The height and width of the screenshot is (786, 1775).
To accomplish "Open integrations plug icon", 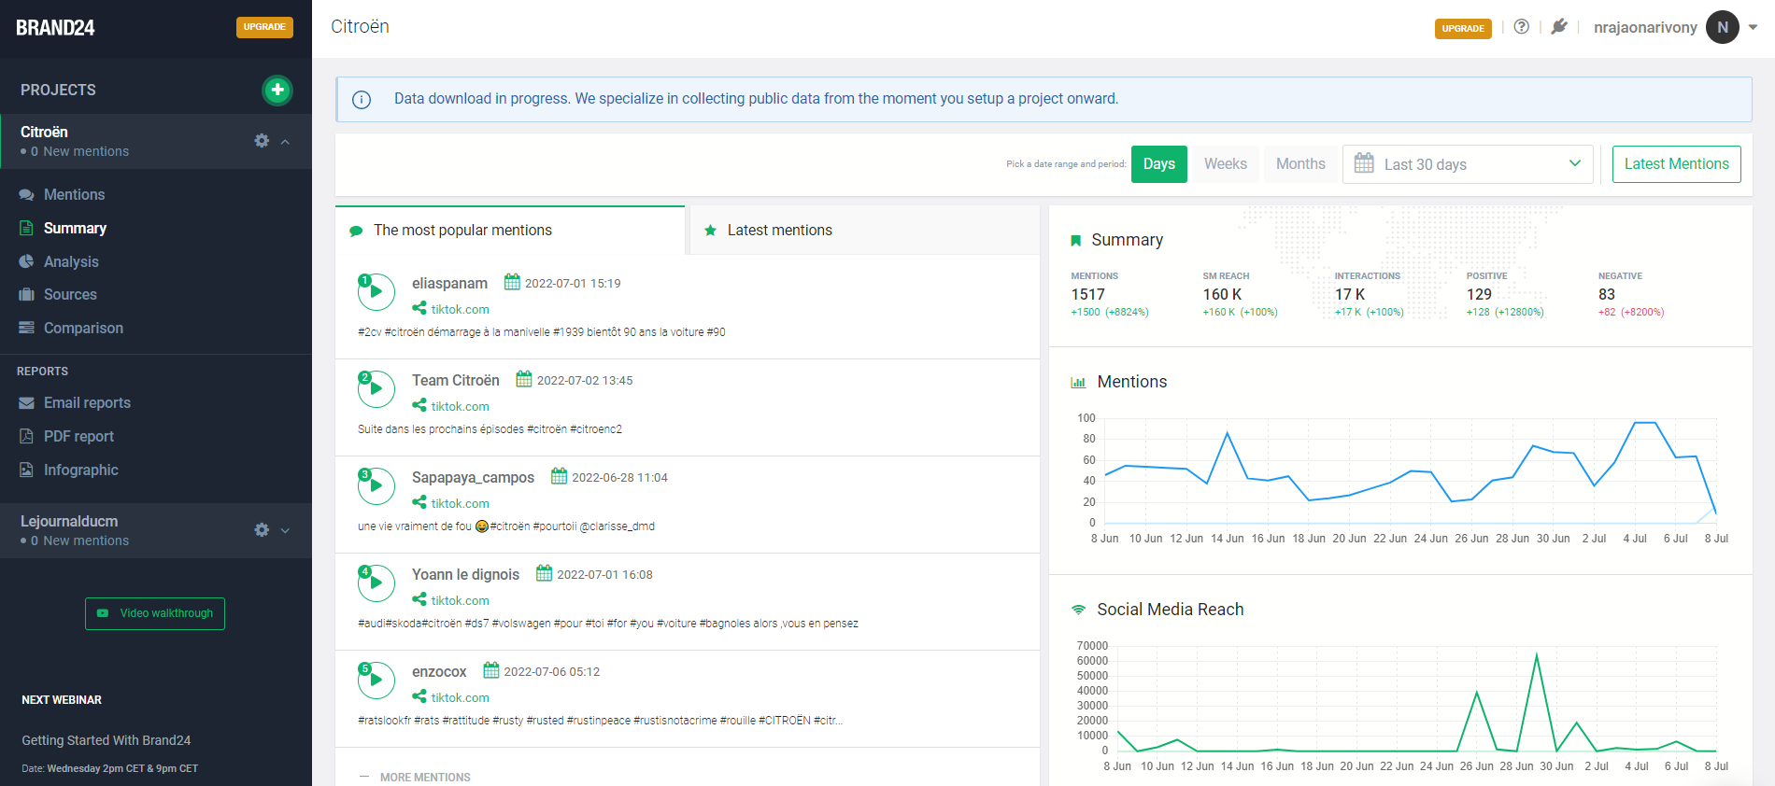I will tap(1559, 26).
